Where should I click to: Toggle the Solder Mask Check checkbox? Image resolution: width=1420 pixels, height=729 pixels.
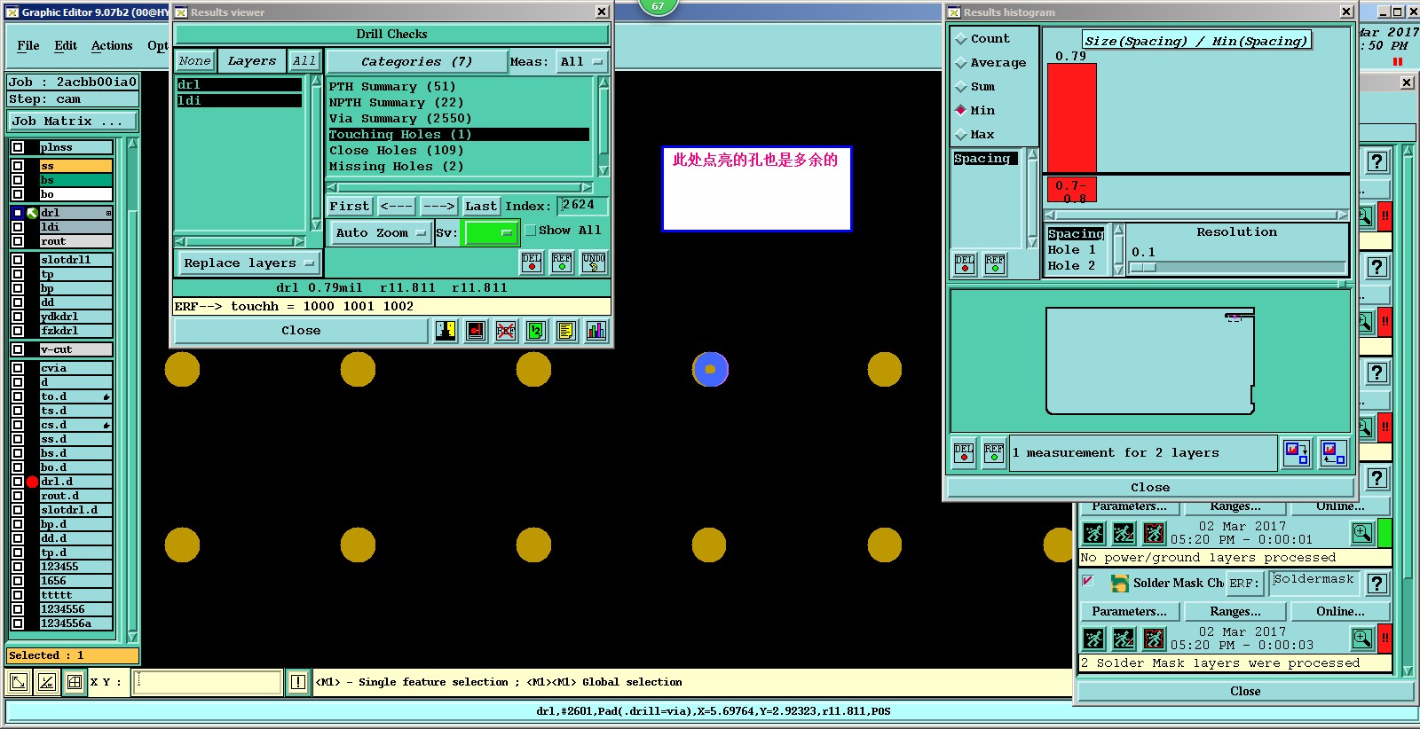click(1087, 582)
